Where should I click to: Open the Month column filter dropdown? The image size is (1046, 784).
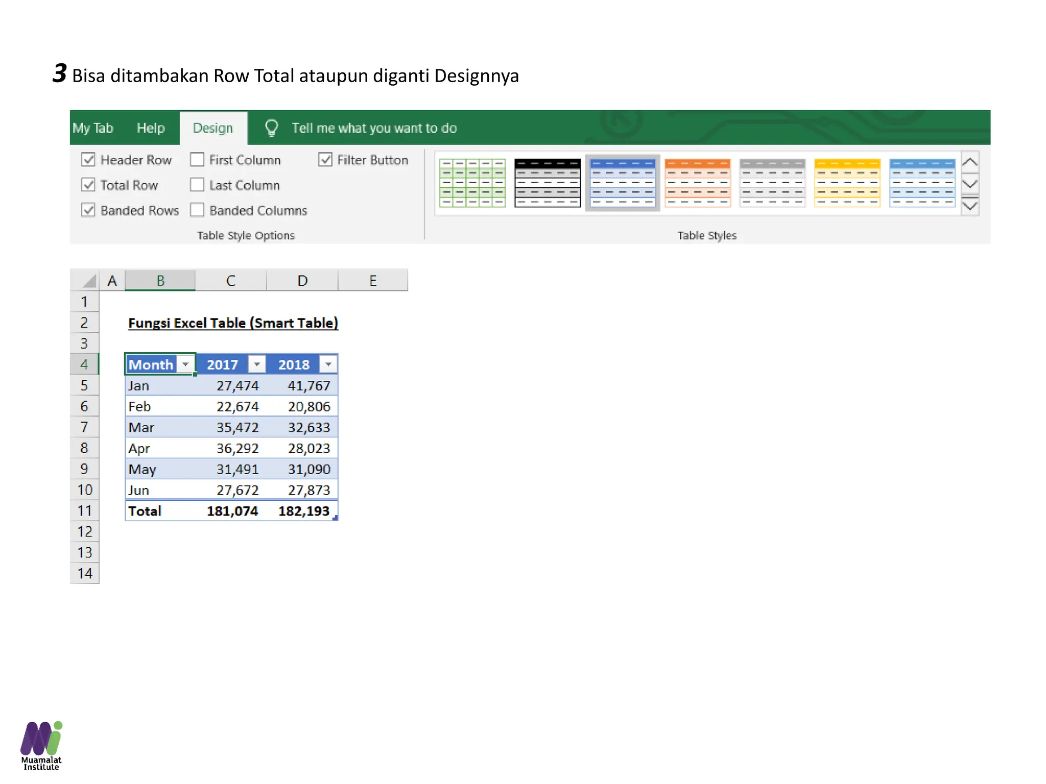tap(186, 364)
